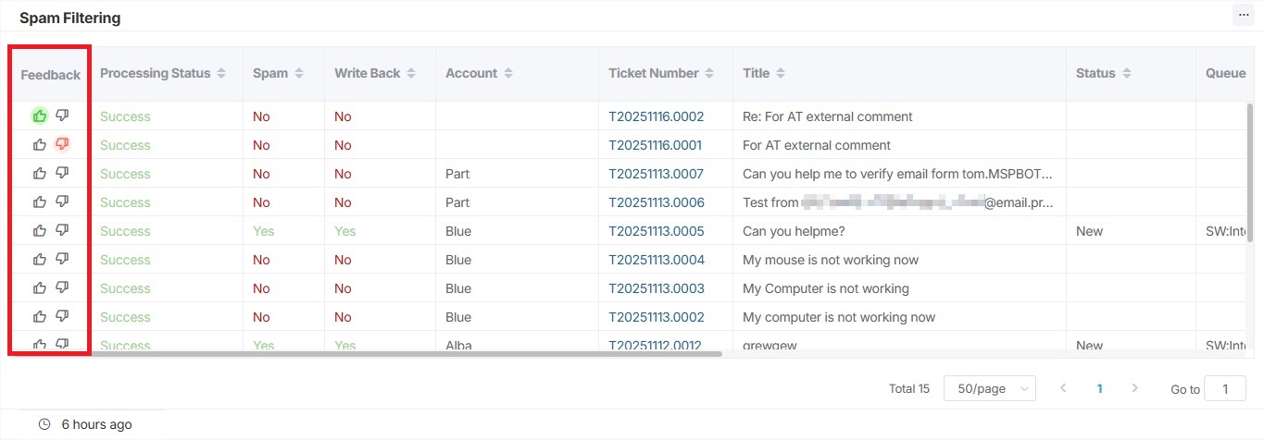The height and width of the screenshot is (440, 1264).
Task: Thumbs up the 'Can you helpme?' ticket
Action: point(39,230)
